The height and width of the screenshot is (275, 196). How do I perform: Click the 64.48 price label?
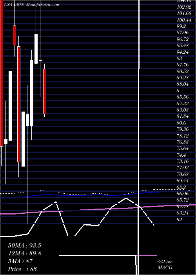[x=183, y=206]
